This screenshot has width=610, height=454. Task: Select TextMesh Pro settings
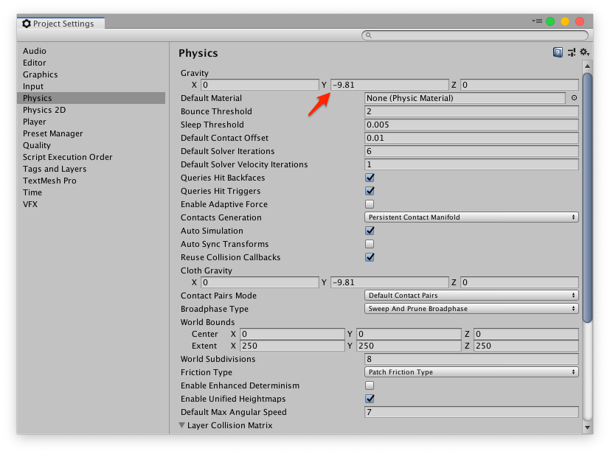(49, 180)
